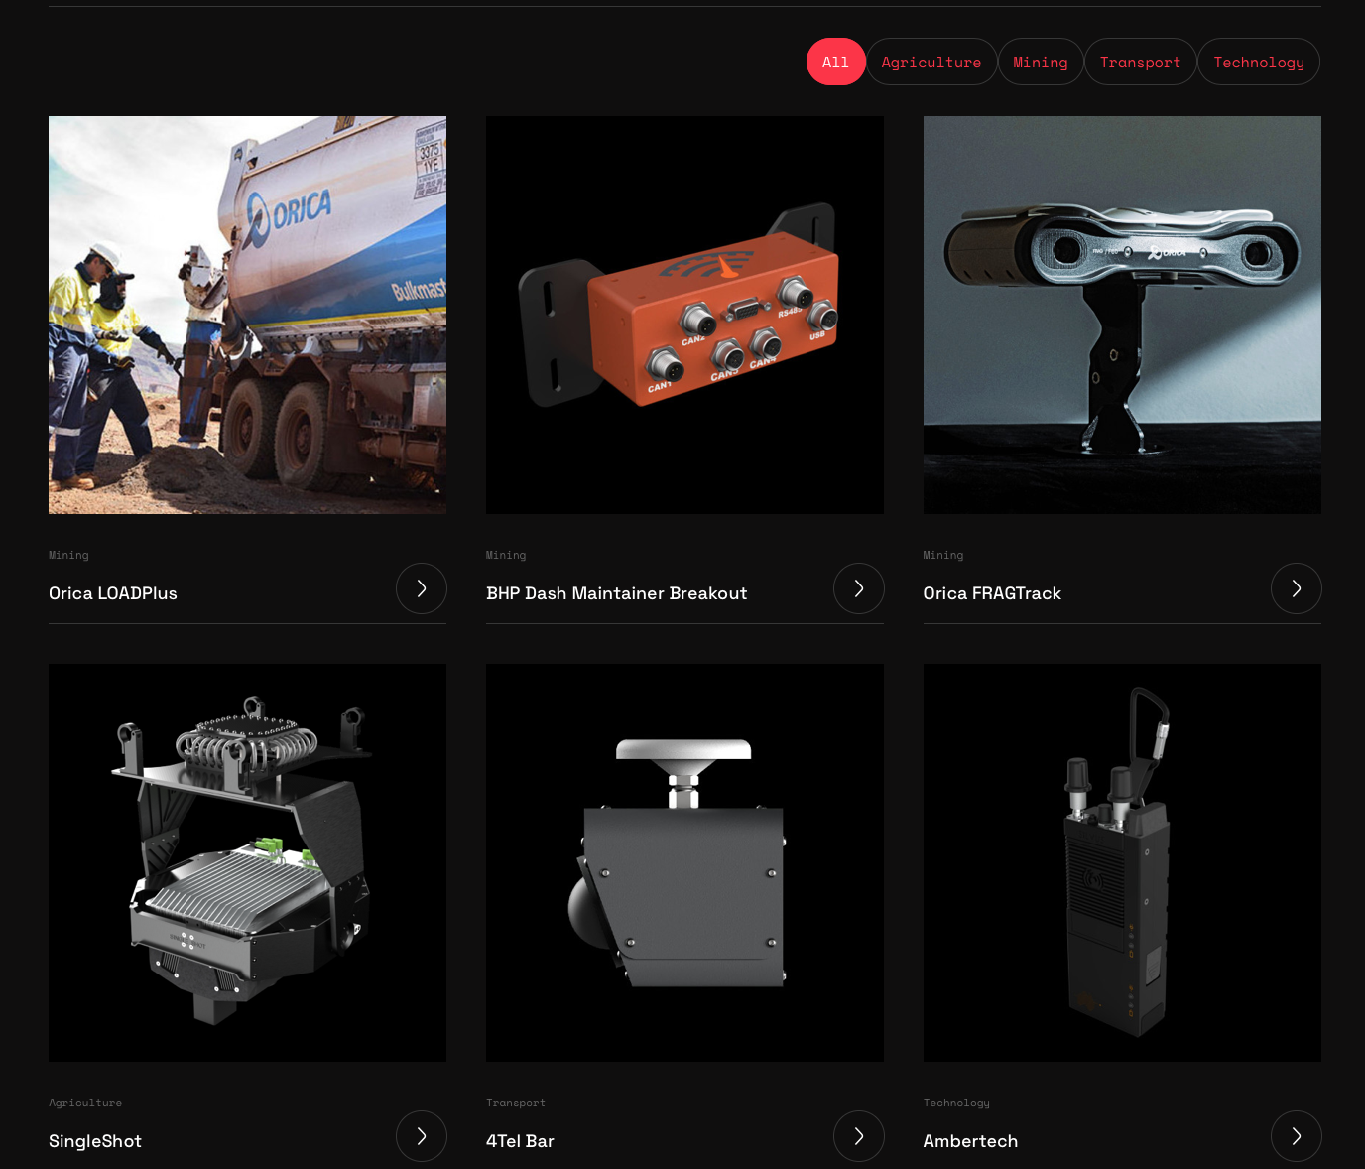Open the SingleShot product render

pyautogui.click(x=247, y=862)
